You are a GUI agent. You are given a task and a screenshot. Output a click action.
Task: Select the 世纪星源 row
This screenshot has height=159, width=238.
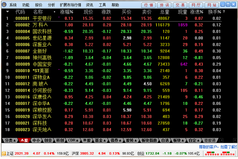tap(113, 38)
